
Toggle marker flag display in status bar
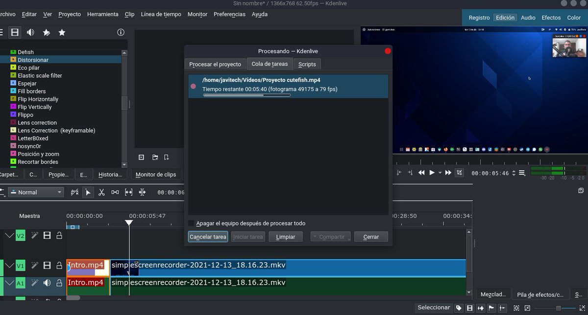pos(491,308)
